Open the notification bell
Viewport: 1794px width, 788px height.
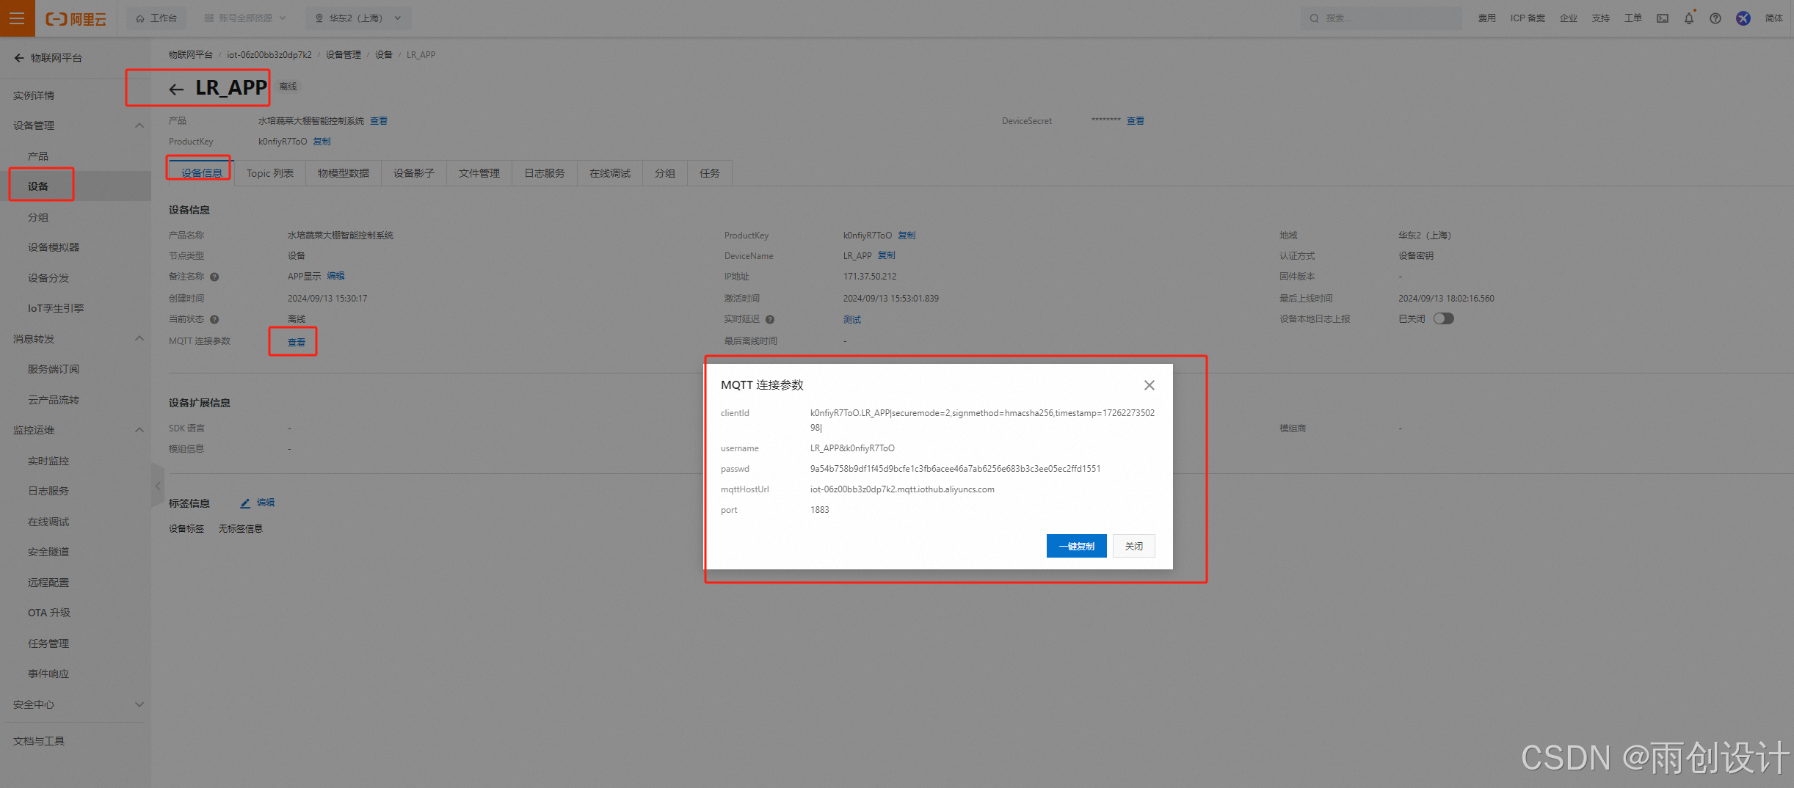[1689, 18]
